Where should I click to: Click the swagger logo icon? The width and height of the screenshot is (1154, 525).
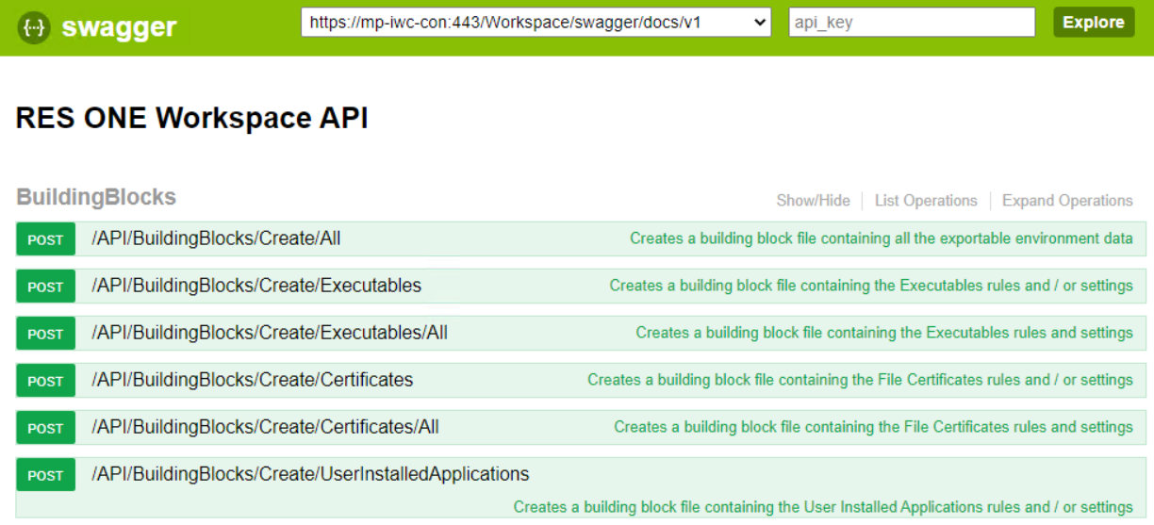pos(34,28)
